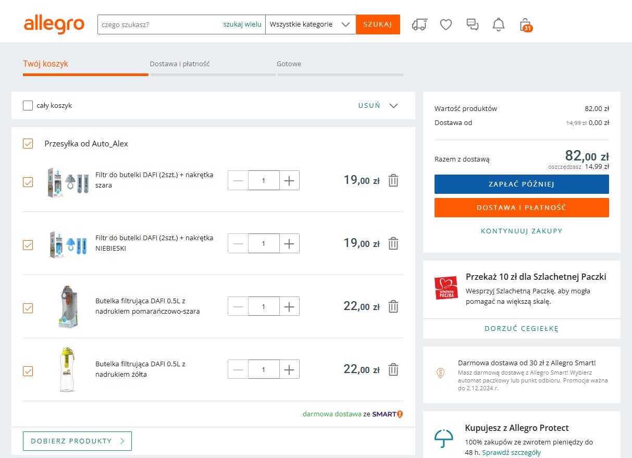The height and width of the screenshot is (458, 632).
Task: Toggle the 'cały koszyk' checkbox
Action: (x=28, y=106)
